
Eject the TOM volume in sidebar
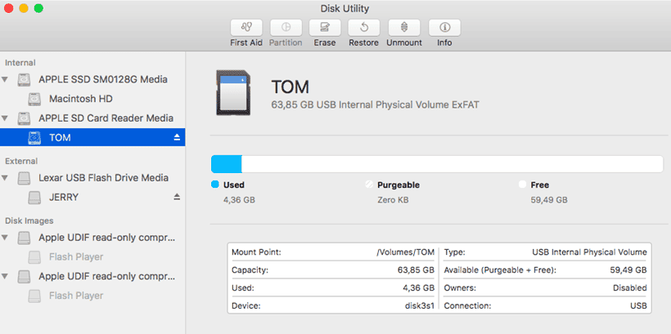coord(177,137)
